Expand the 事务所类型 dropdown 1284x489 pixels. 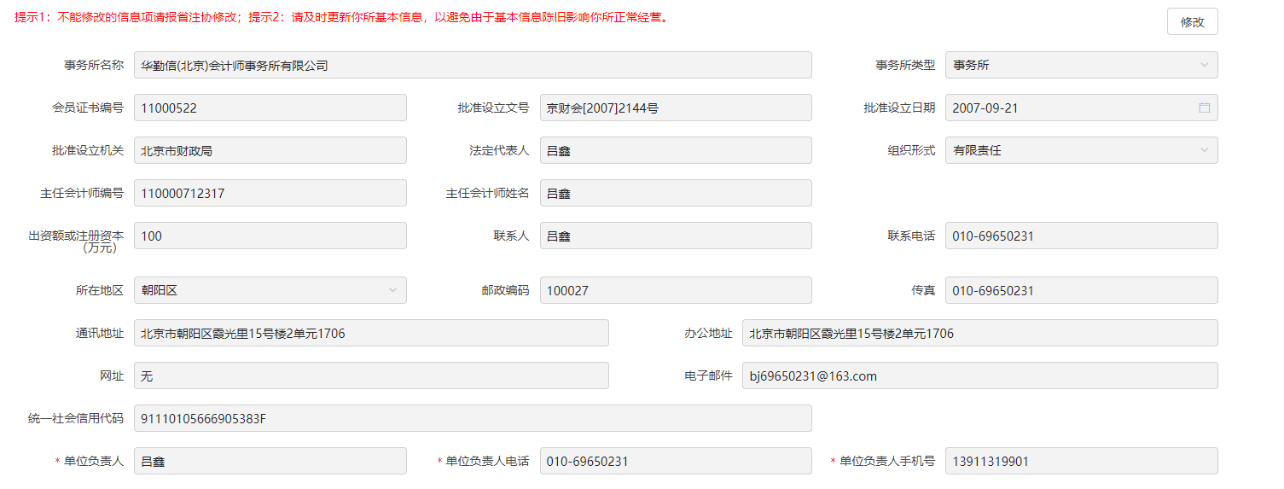coord(1081,65)
